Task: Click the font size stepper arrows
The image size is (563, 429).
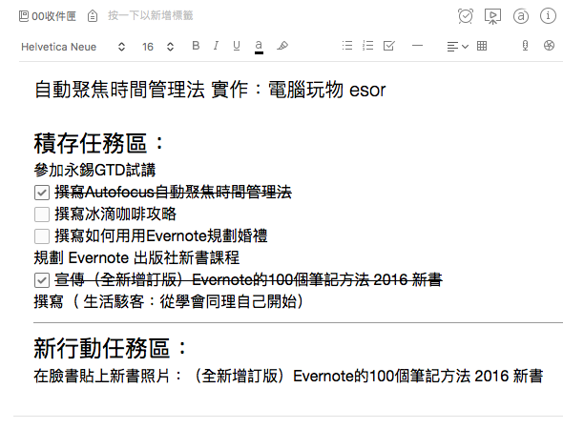Action: pyautogui.click(x=170, y=47)
